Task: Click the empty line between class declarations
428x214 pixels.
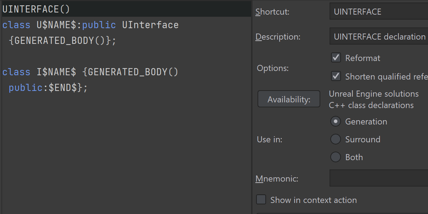Action: [x=107, y=56]
